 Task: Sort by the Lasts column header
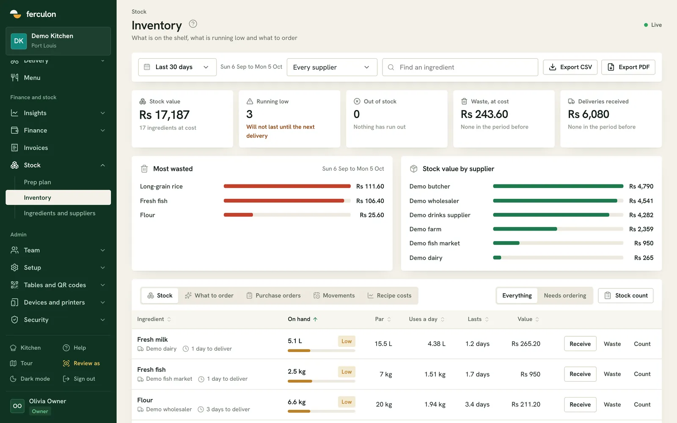pyautogui.click(x=478, y=319)
